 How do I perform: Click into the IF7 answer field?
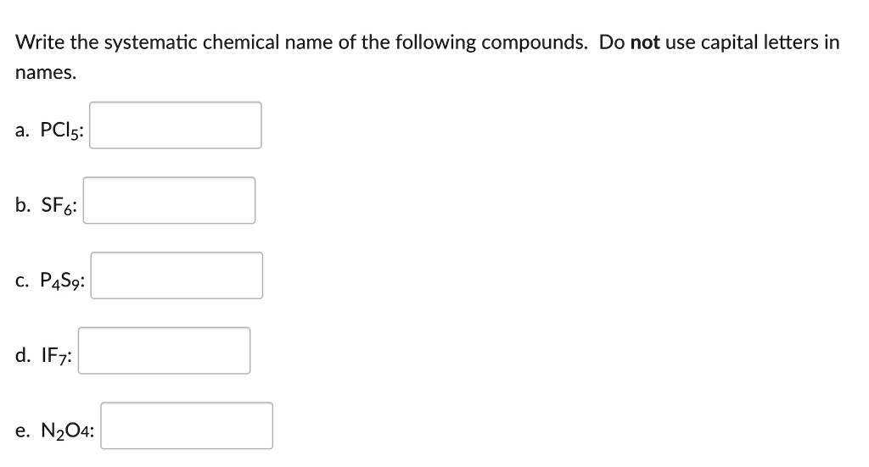click(165, 351)
